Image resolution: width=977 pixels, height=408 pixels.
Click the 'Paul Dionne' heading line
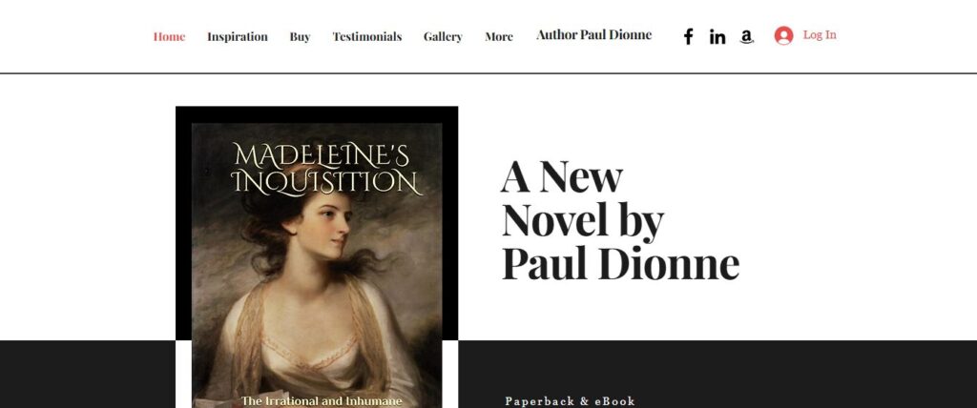pyautogui.click(x=620, y=264)
